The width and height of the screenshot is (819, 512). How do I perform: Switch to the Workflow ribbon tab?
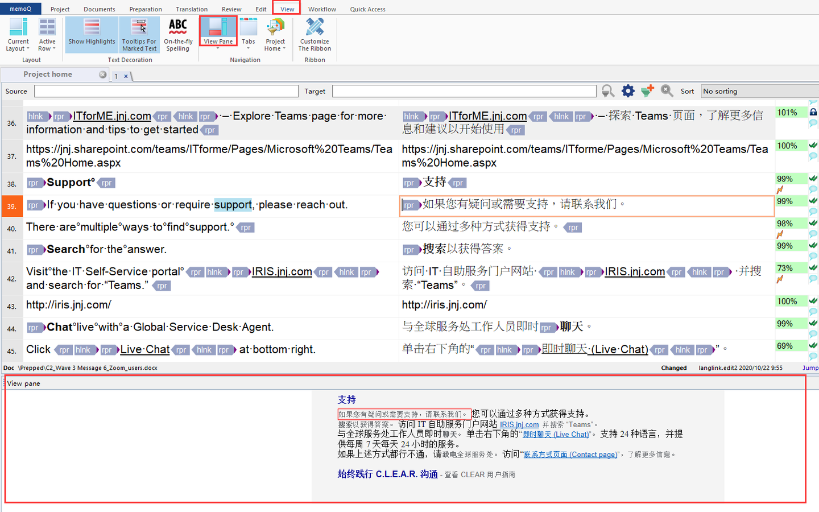[x=322, y=9]
